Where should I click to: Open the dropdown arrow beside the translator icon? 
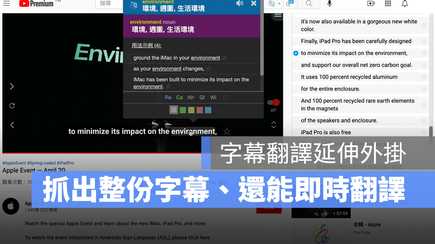point(279,4)
